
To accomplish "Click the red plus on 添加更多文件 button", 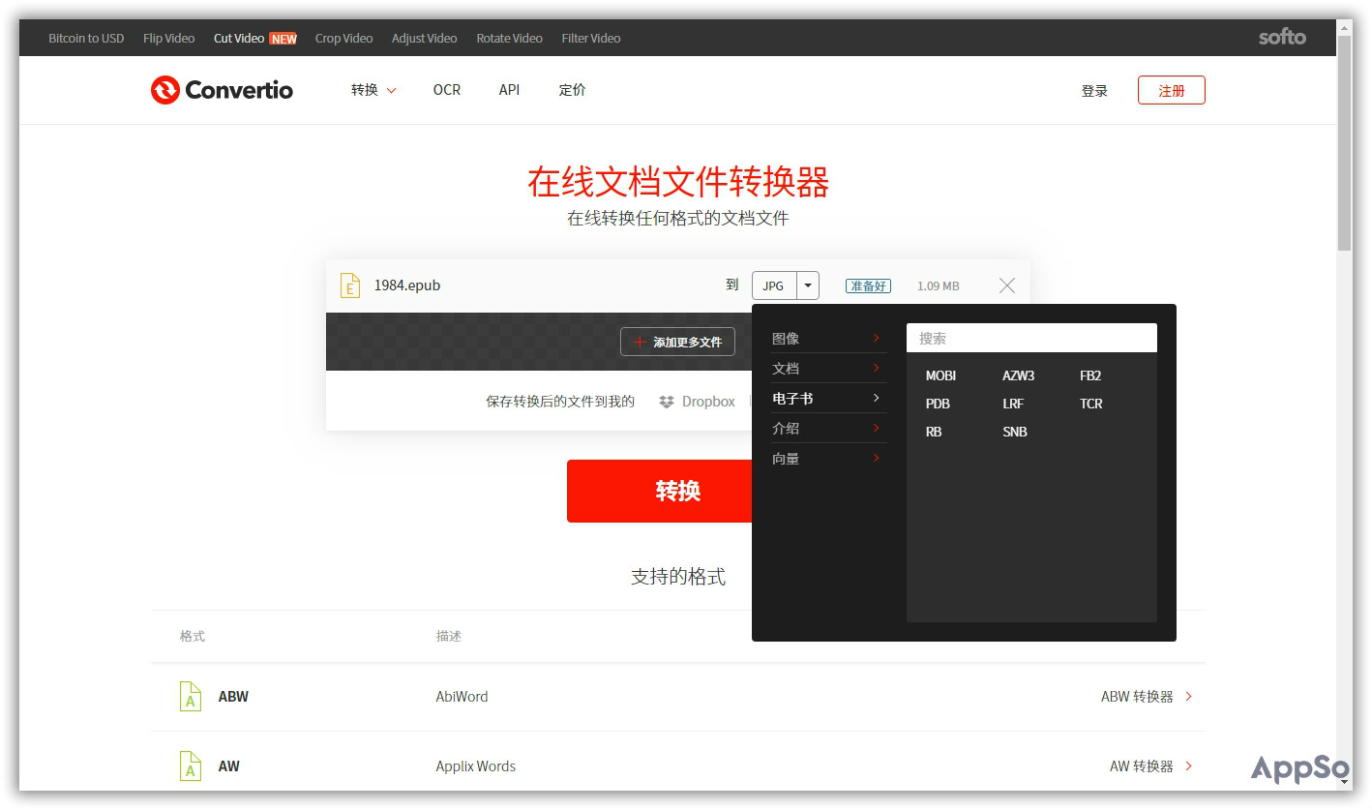I will click(x=637, y=342).
